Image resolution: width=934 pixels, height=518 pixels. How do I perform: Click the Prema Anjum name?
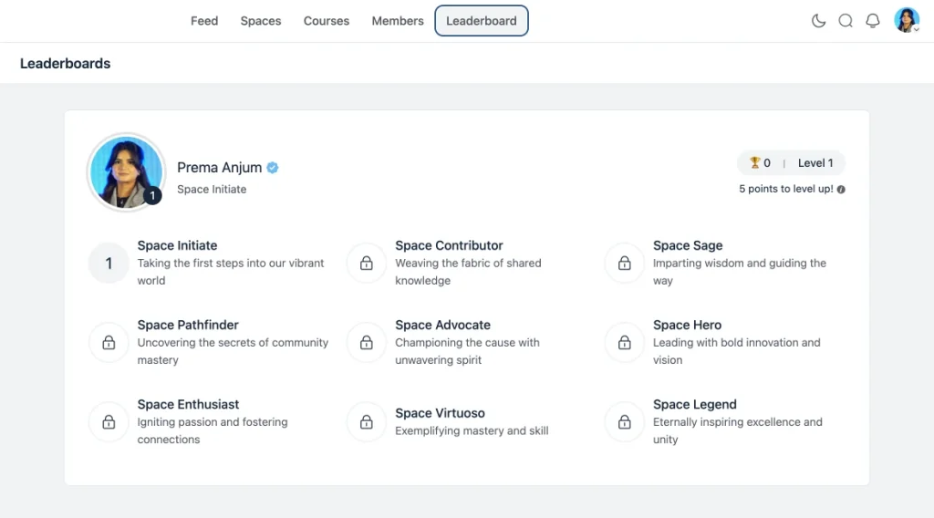click(x=219, y=168)
